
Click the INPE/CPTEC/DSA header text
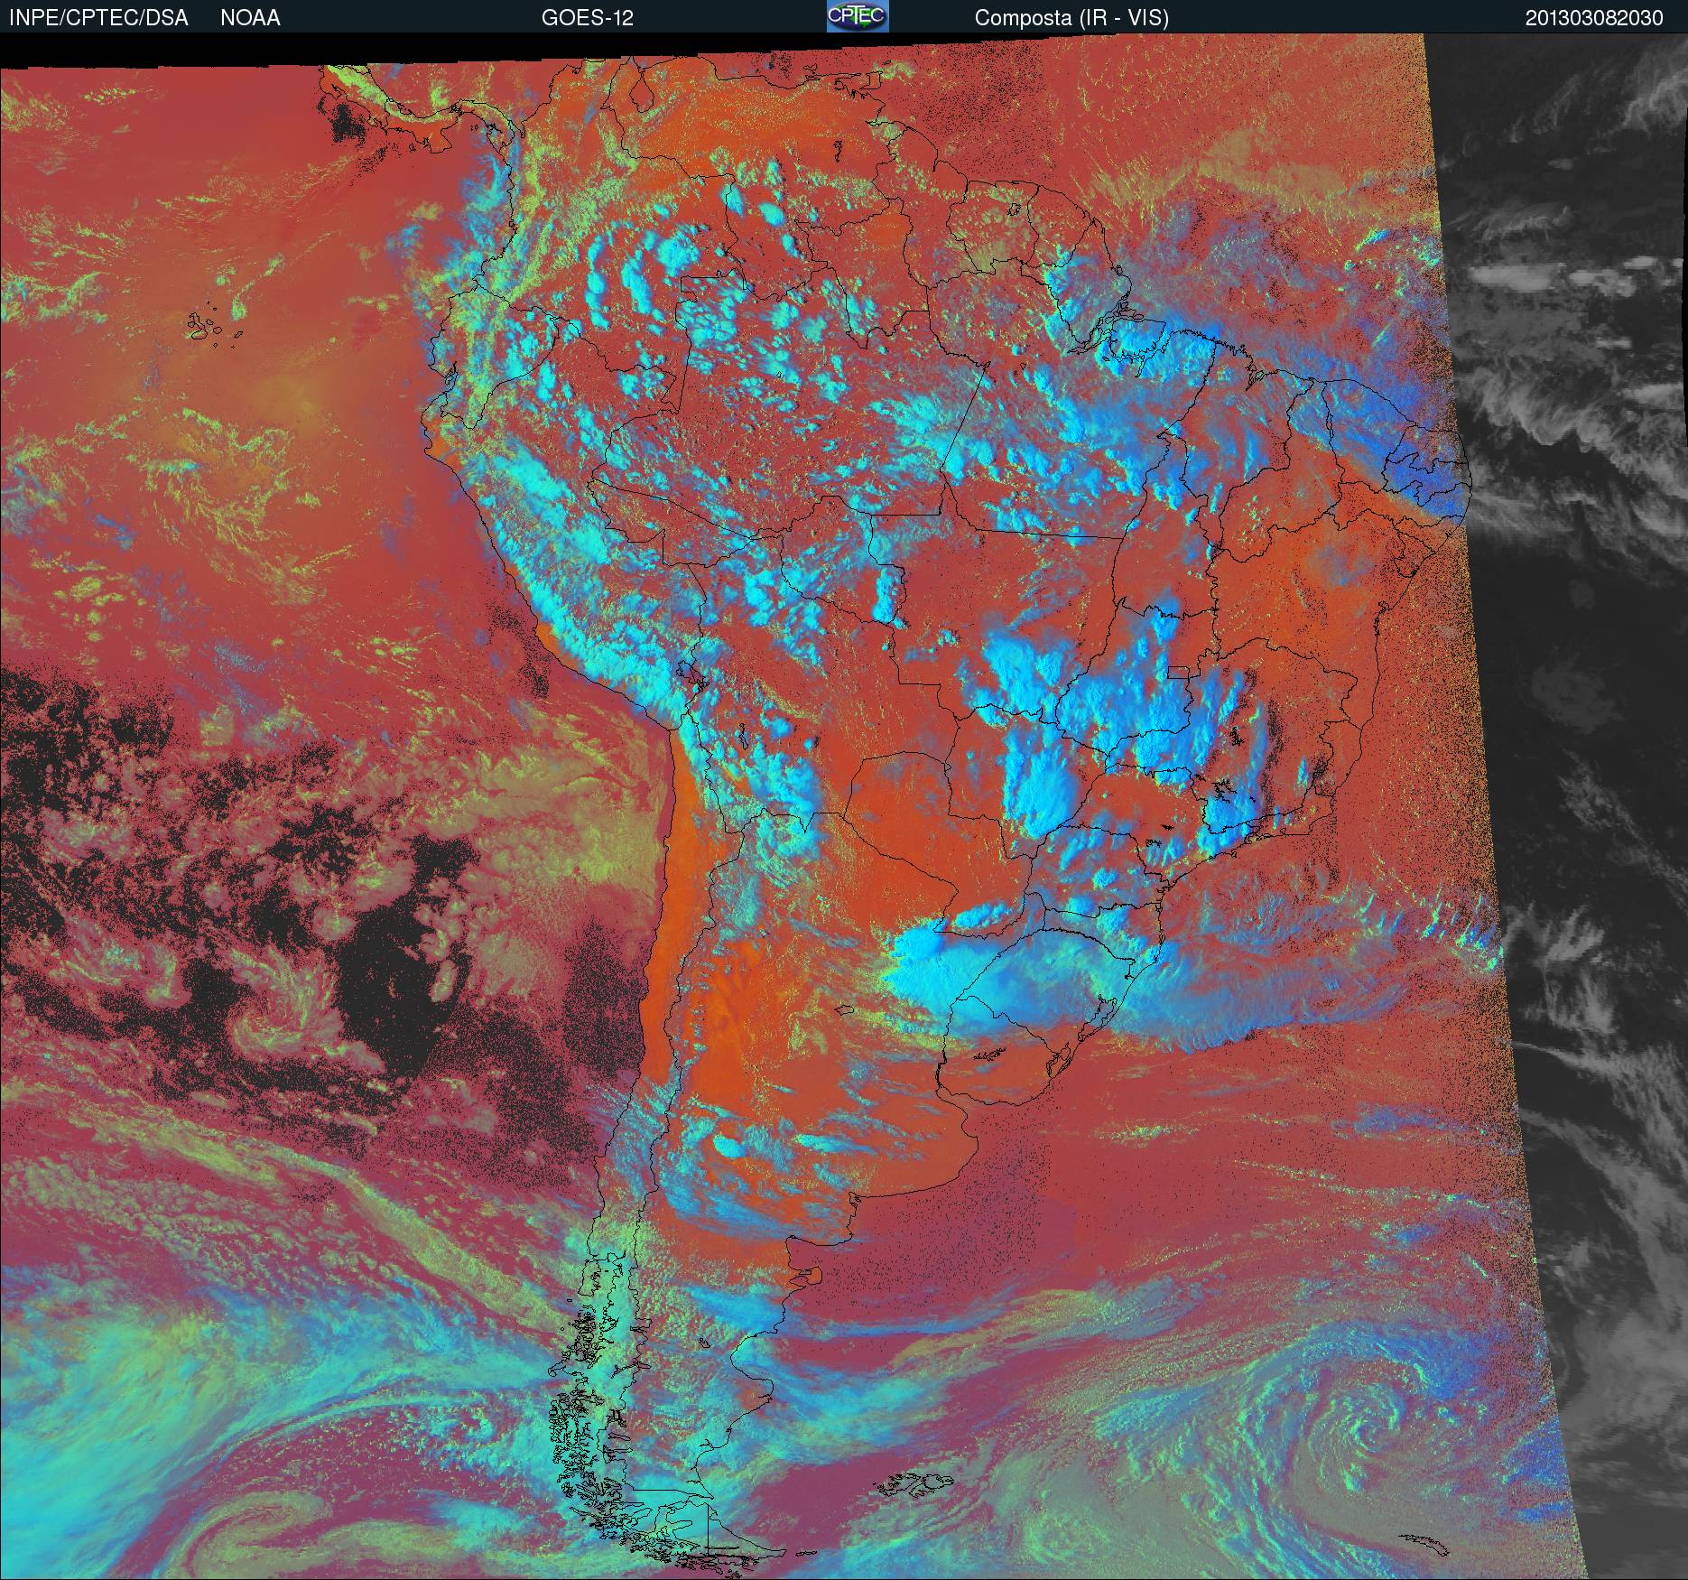(x=98, y=18)
